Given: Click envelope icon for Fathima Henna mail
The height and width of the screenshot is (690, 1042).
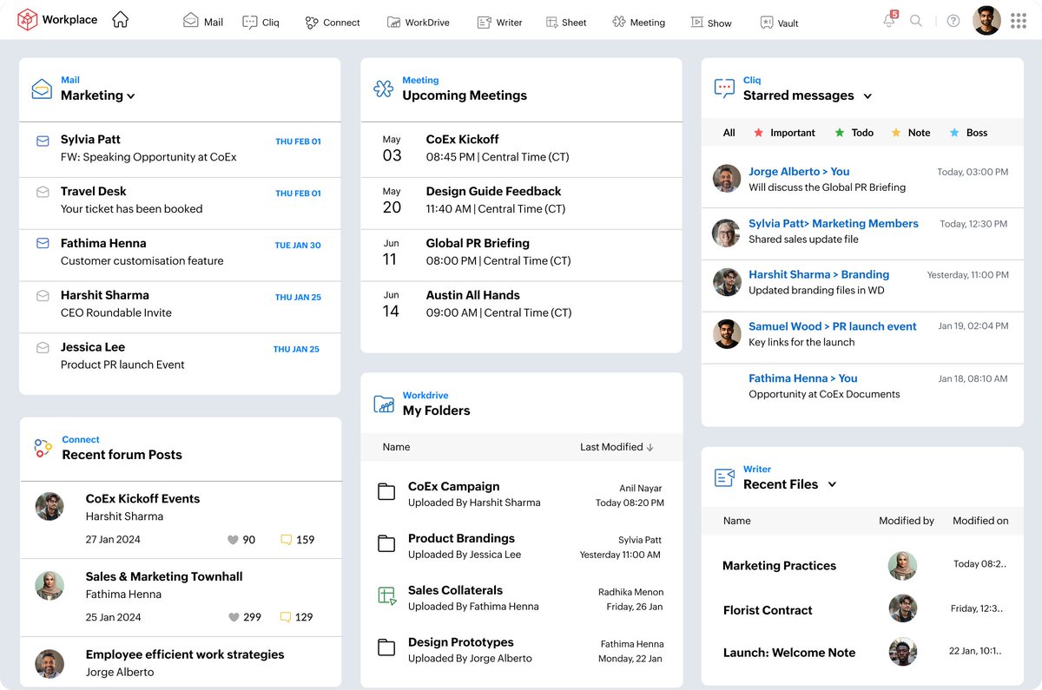Looking at the screenshot, I should (x=43, y=244).
